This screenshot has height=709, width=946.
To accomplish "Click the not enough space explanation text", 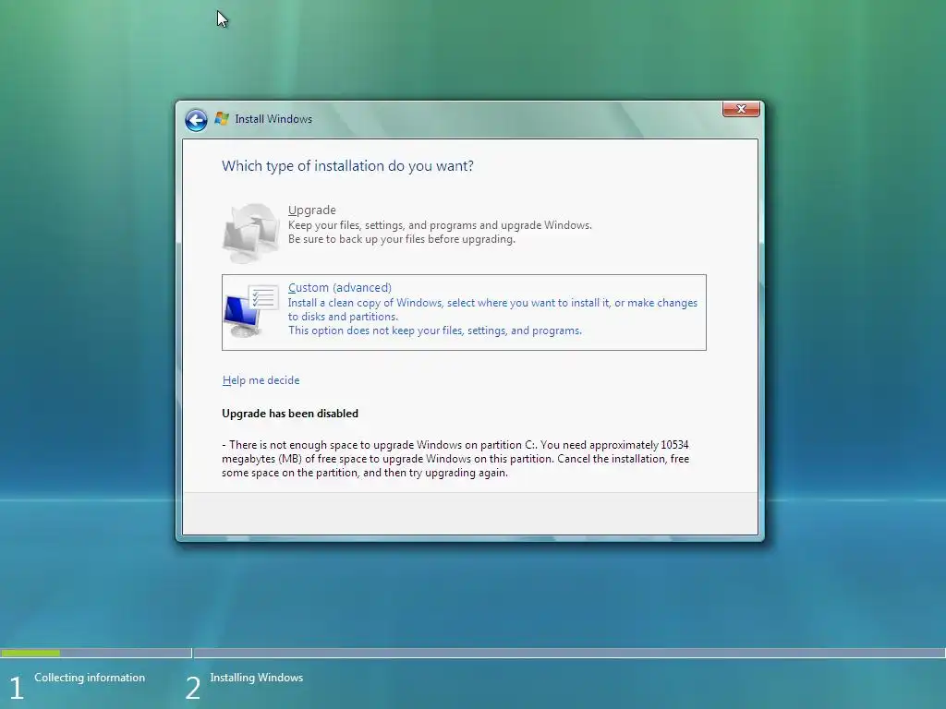I will (x=455, y=459).
